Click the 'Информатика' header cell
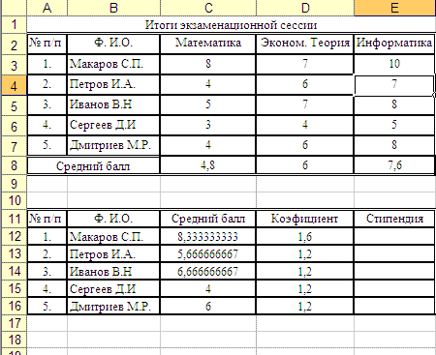Screen dimensions: 436x355 coord(394,44)
